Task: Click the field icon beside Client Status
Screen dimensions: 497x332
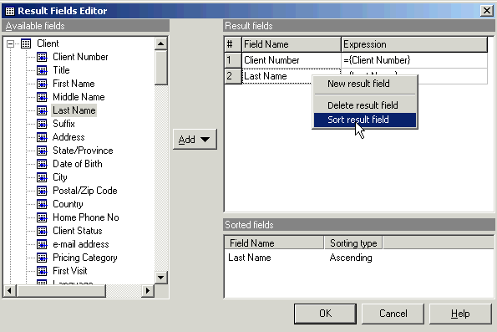Action: pyautogui.click(x=42, y=231)
